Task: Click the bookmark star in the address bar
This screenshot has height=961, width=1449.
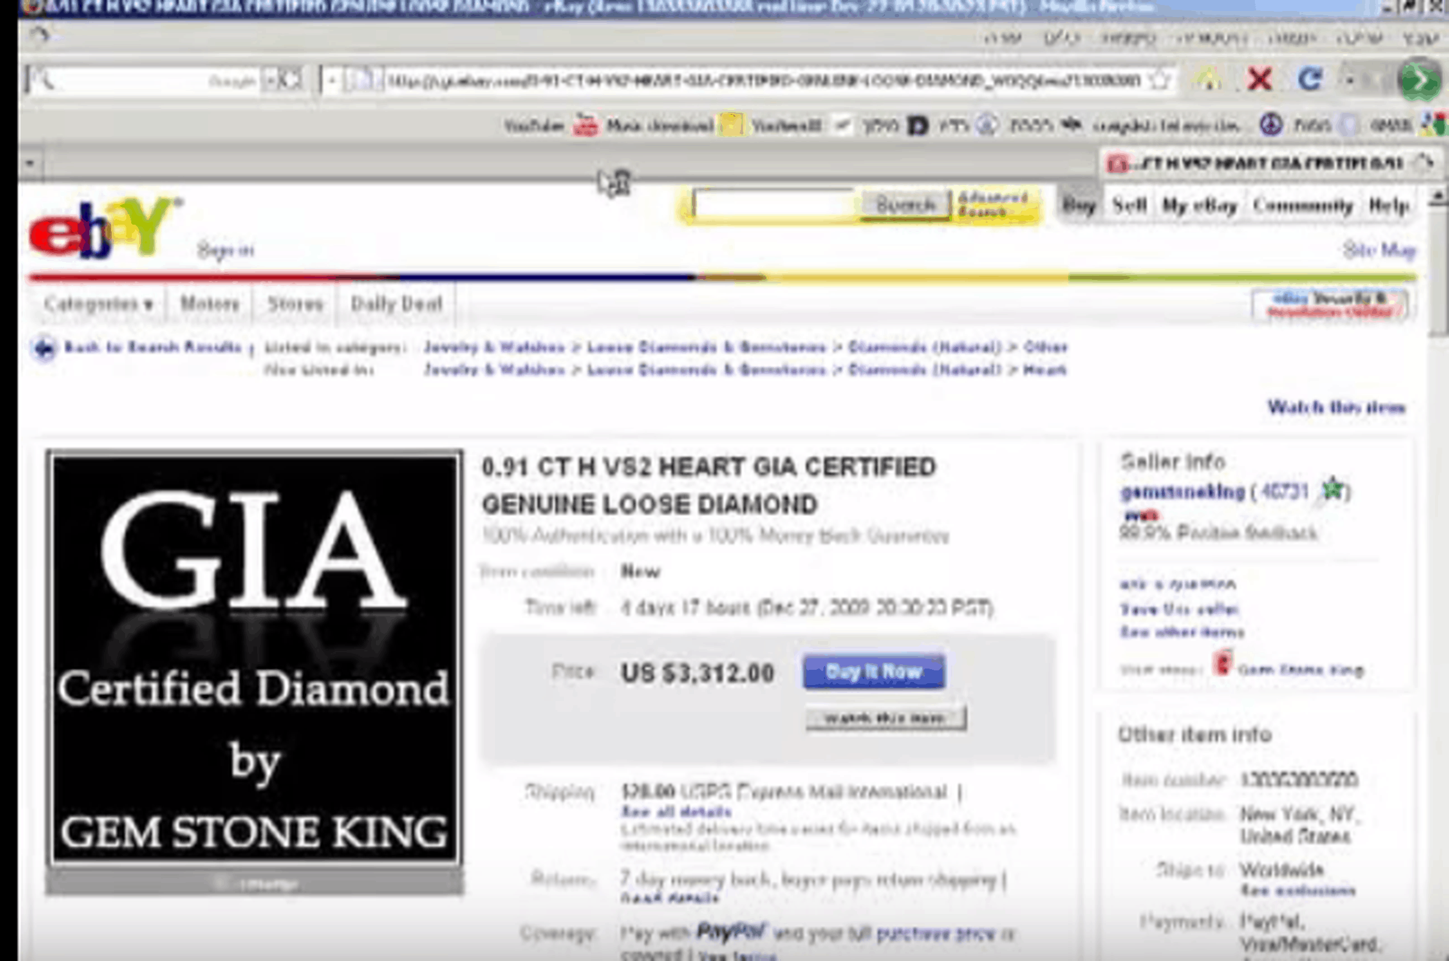Action: click(1159, 79)
